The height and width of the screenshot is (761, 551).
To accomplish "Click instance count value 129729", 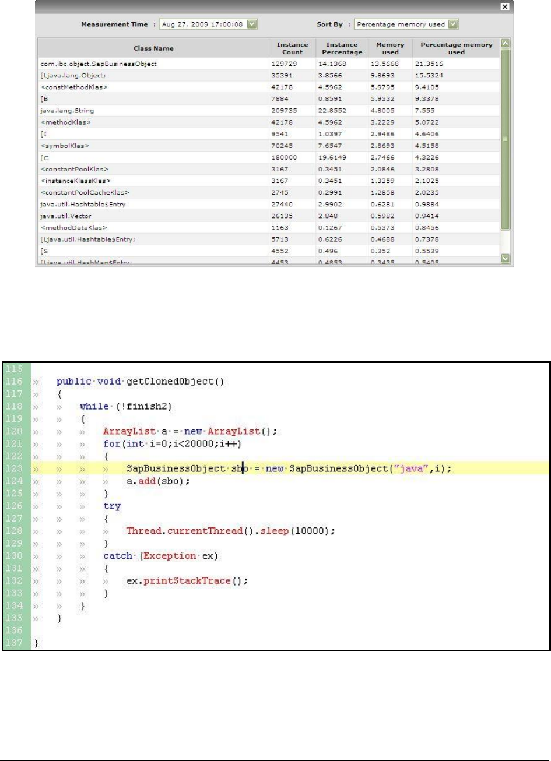I will 282,63.
